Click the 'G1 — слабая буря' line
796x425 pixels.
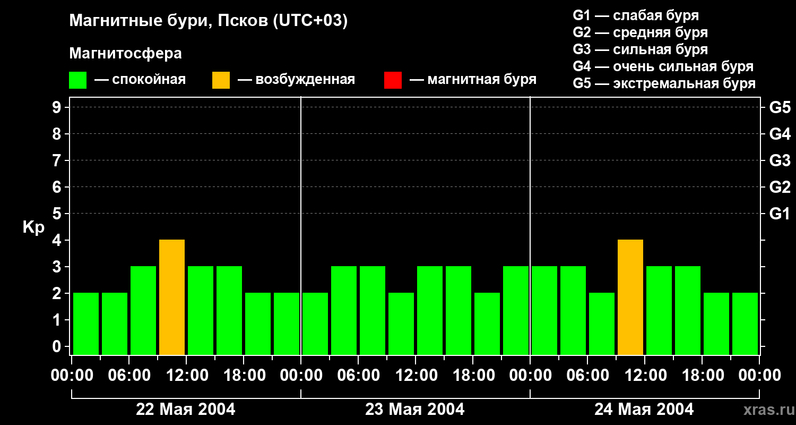[636, 15]
